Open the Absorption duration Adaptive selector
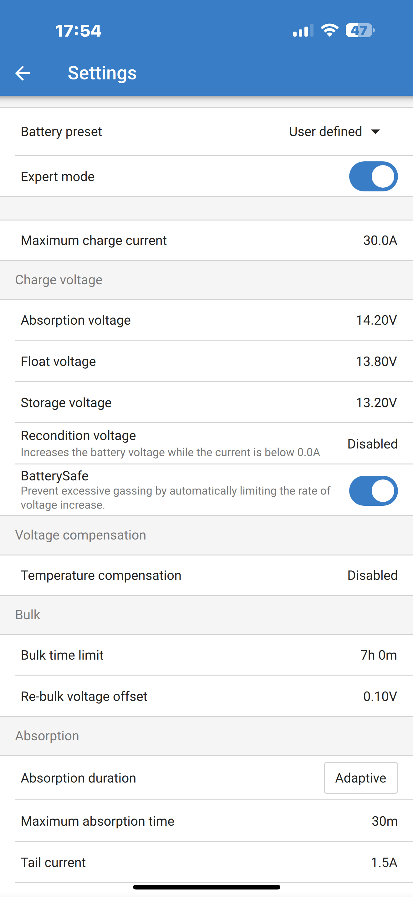Screen dimensions: 413x897 tap(361, 778)
